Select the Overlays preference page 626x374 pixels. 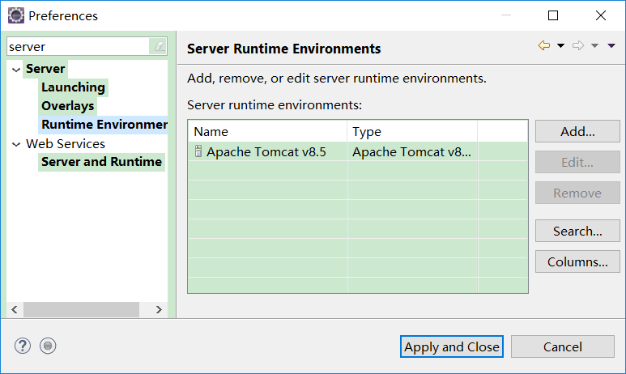[x=67, y=106]
